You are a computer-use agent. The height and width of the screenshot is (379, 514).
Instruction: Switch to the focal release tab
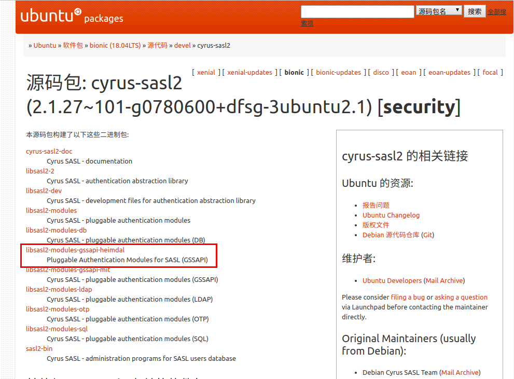pyautogui.click(x=490, y=72)
